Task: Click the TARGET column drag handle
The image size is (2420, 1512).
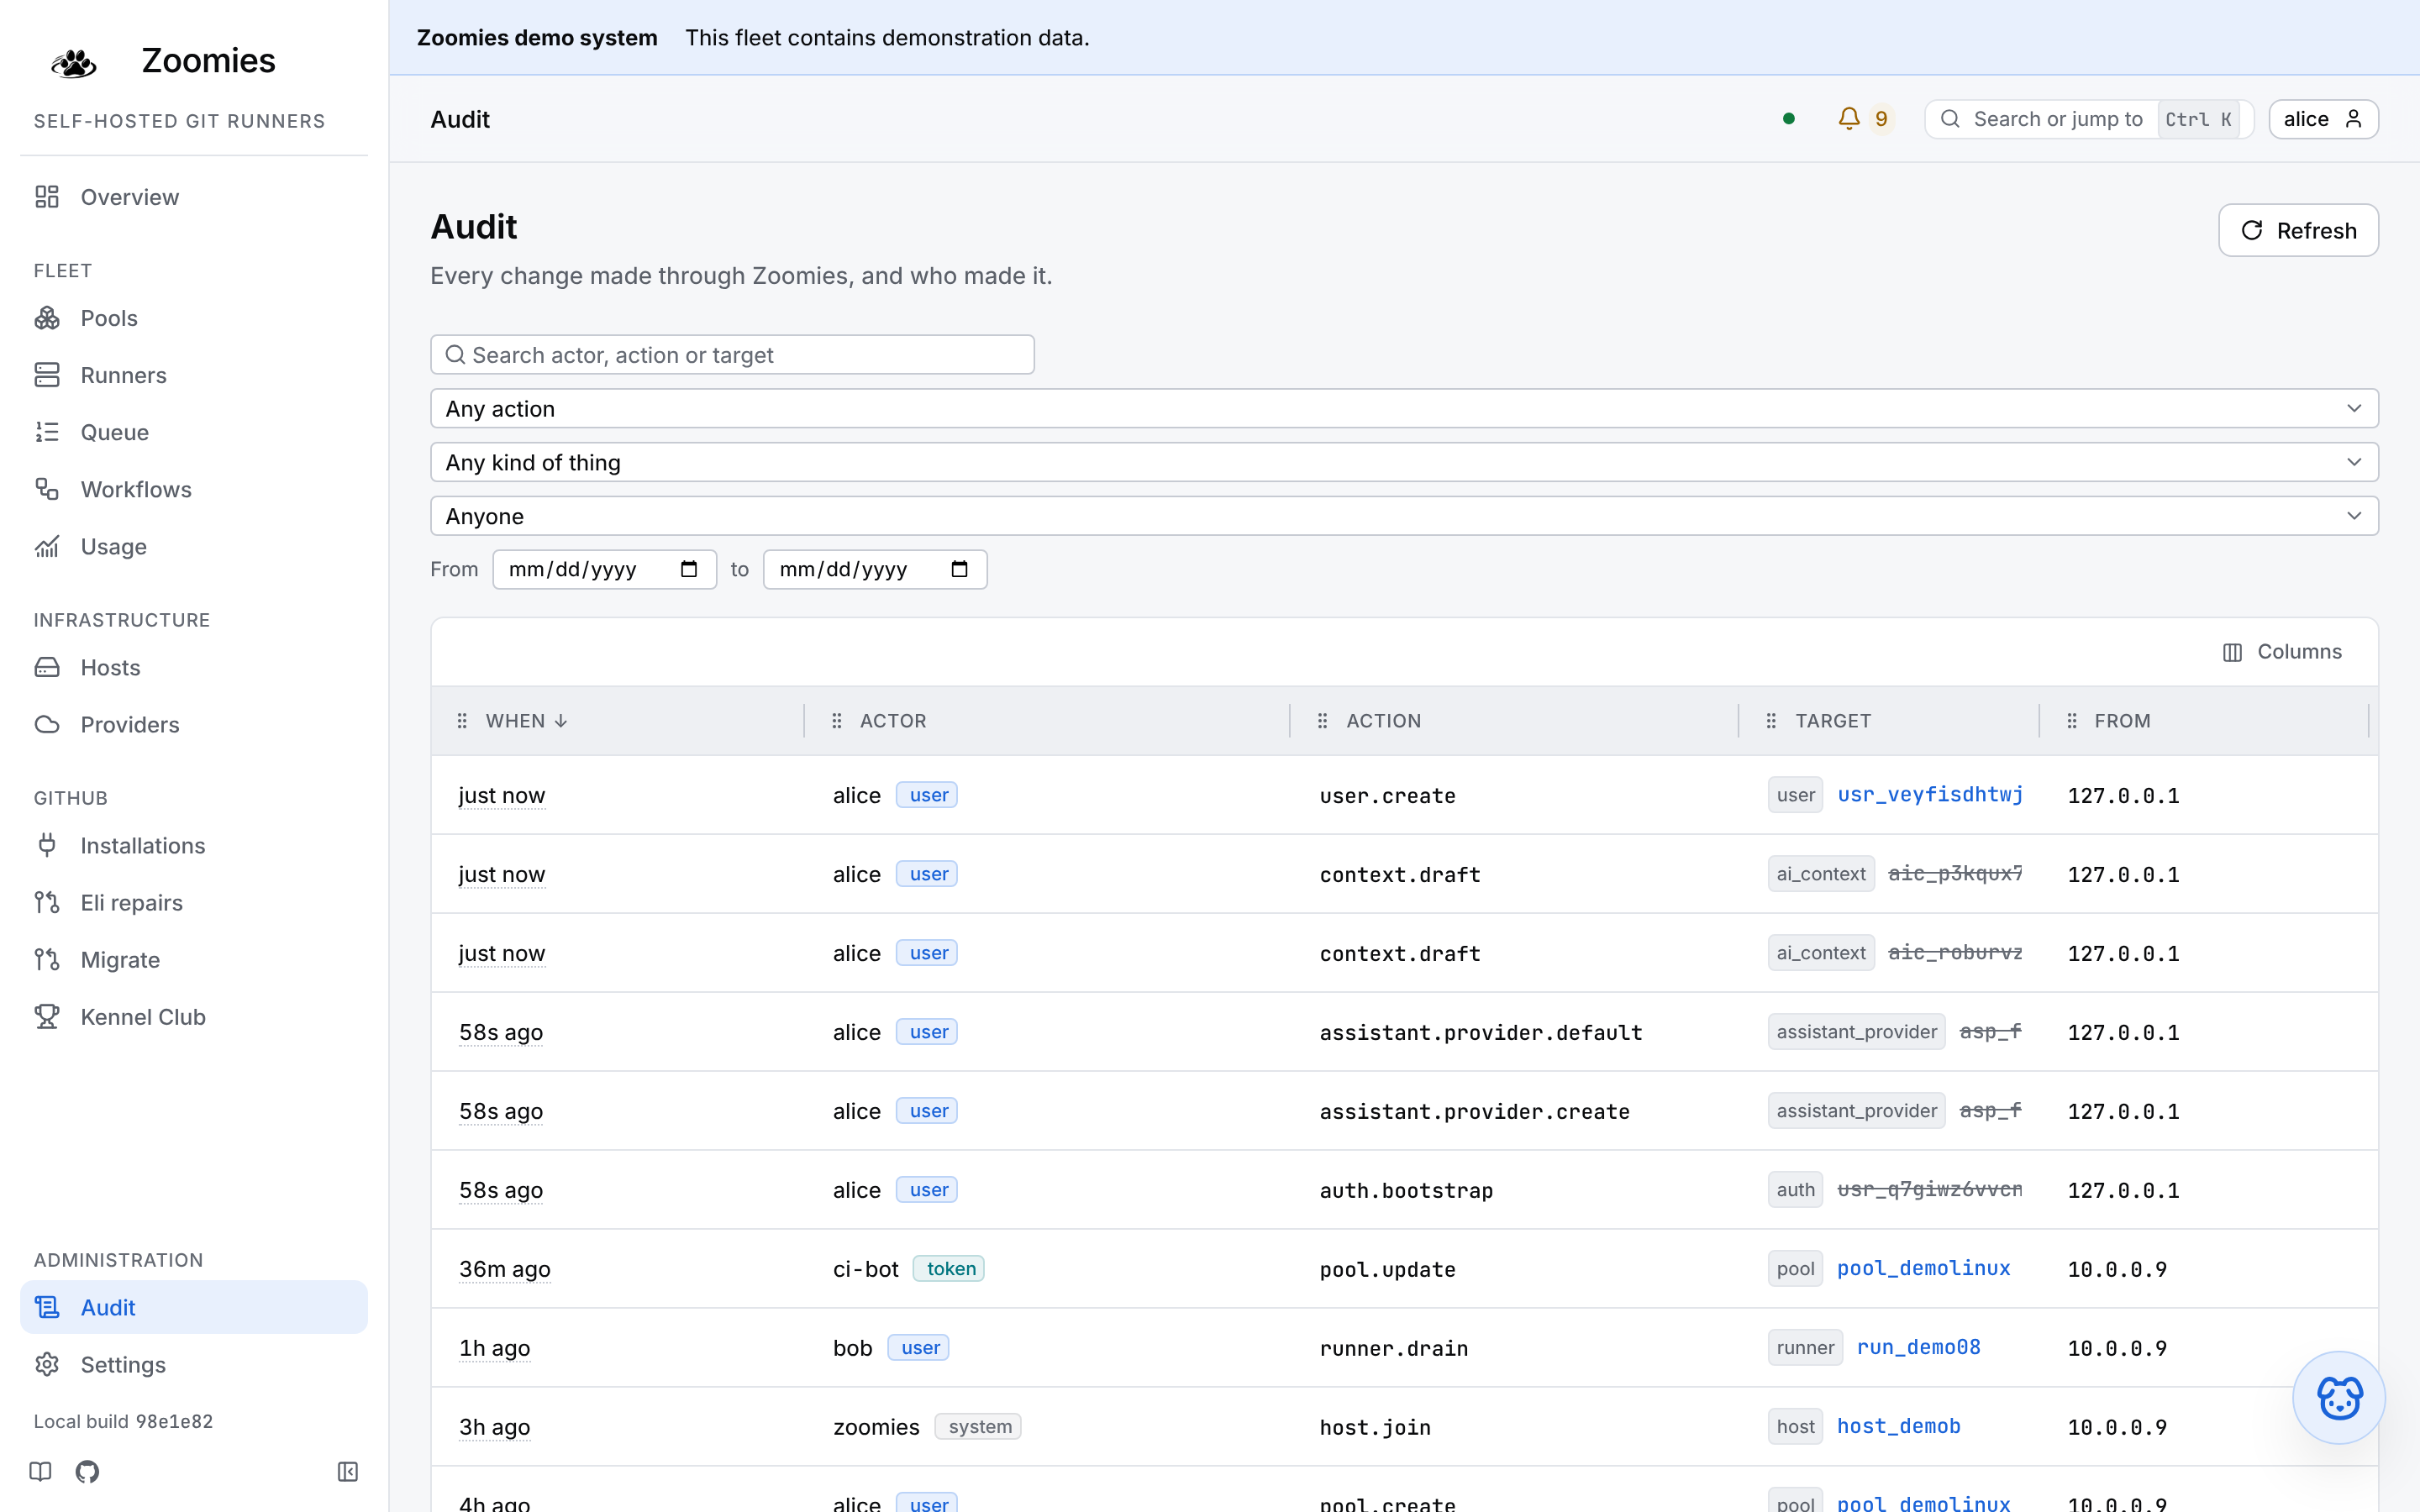Action: [1771, 721]
